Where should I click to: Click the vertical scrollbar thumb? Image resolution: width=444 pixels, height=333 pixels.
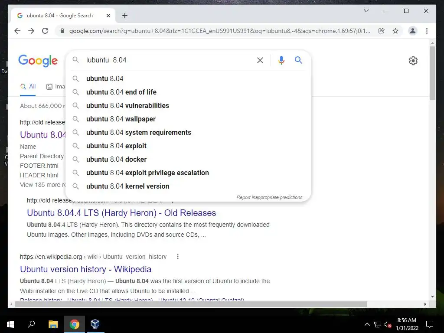[x=432, y=73]
